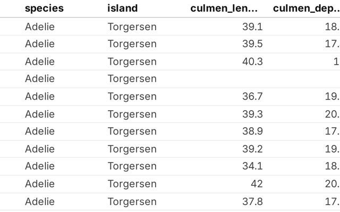The width and height of the screenshot is (340, 212).
Task: Select Torgersen in the last visible row
Action: tap(132, 201)
